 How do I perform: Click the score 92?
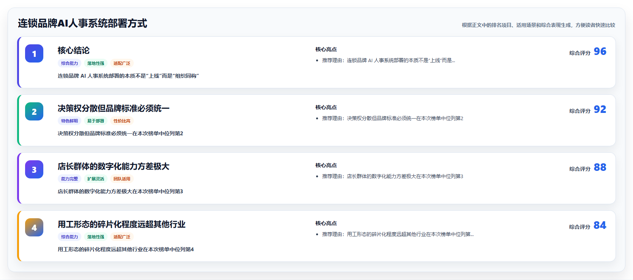(600, 109)
